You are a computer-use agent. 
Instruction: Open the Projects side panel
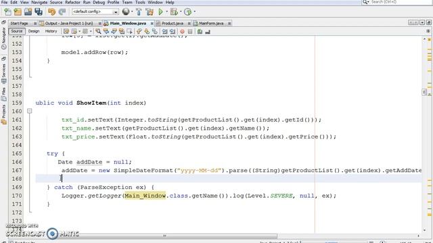pyautogui.click(x=3, y=114)
